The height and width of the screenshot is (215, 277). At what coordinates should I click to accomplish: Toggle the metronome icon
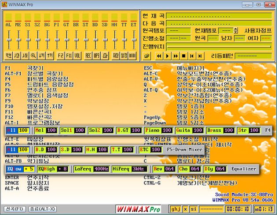tap(105, 56)
